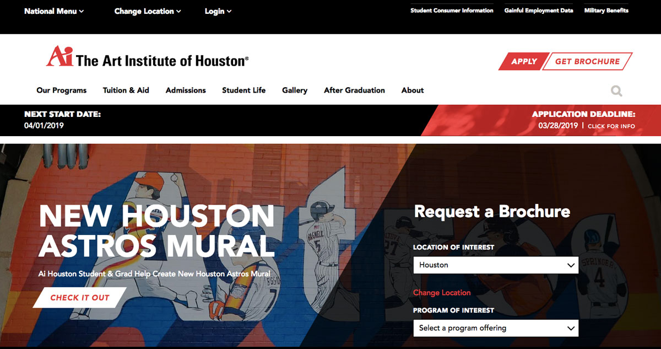Image resolution: width=661 pixels, height=349 pixels.
Task: Open the After Graduation menu
Action: pos(354,90)
